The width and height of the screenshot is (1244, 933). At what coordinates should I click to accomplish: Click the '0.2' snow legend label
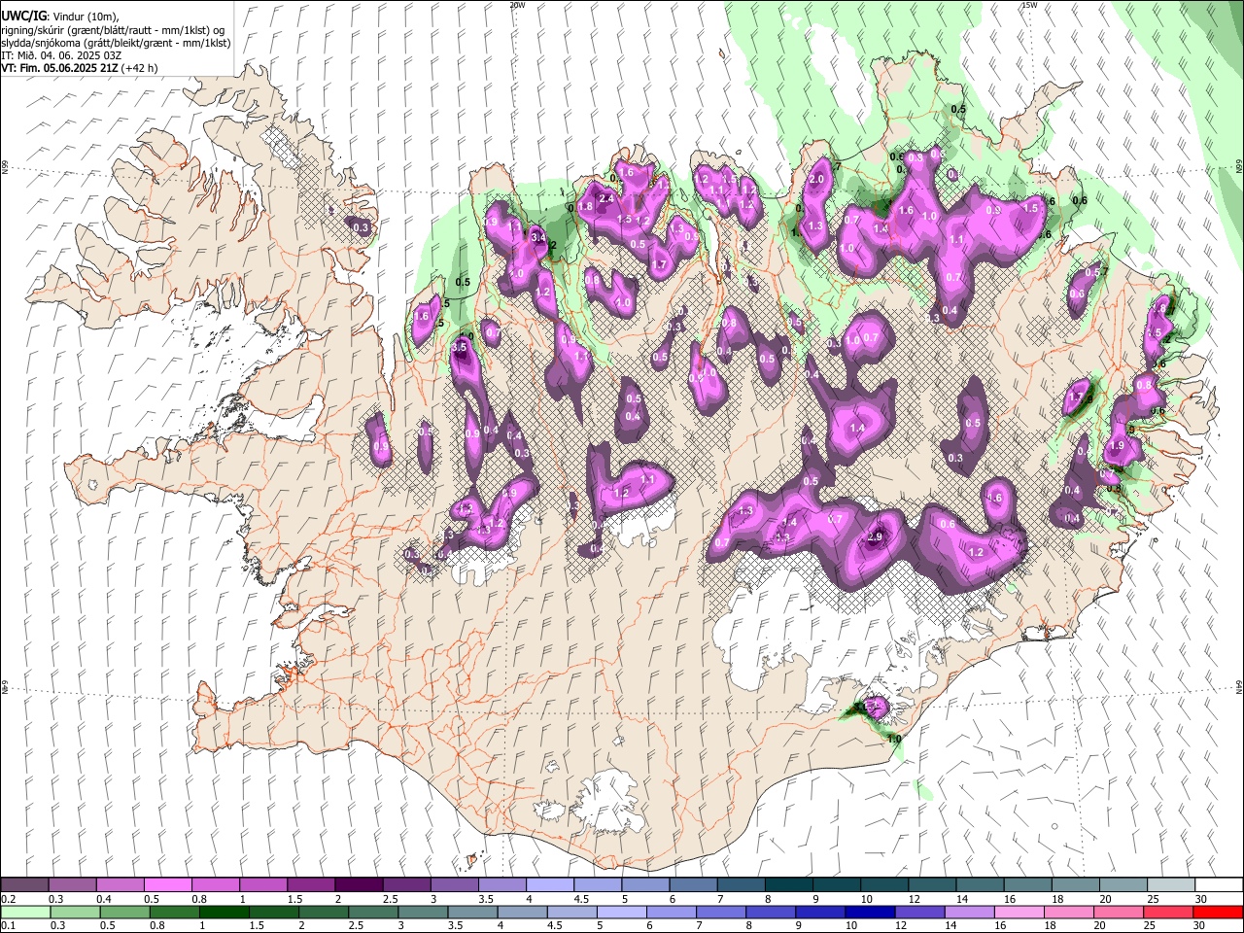click(x=8, y=899)
